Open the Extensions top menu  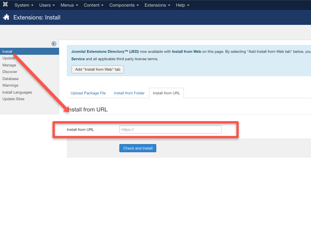[157, 5]
